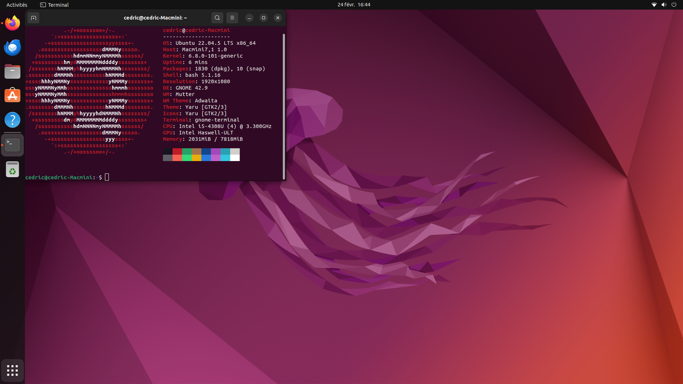This screenshot has width=683, height=384.
Task: Click the Ubuntu ASCII art logo
Action: click(x=89, y=91)
